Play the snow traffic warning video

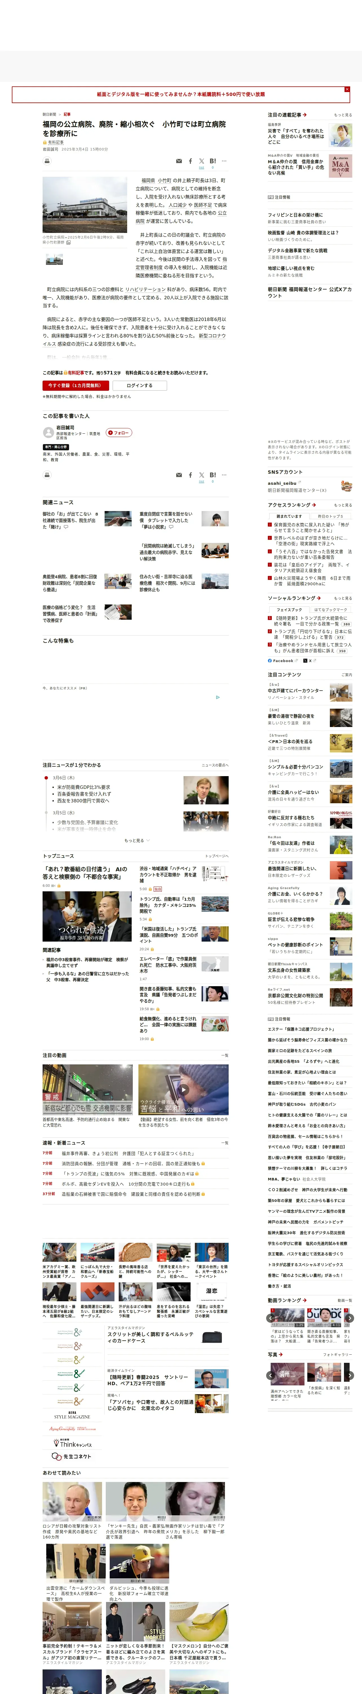coord(87,1090)
